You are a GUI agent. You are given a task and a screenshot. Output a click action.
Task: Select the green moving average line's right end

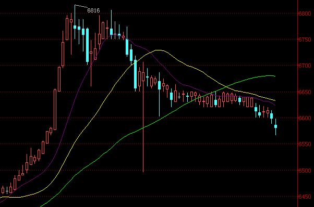[275, 76]
